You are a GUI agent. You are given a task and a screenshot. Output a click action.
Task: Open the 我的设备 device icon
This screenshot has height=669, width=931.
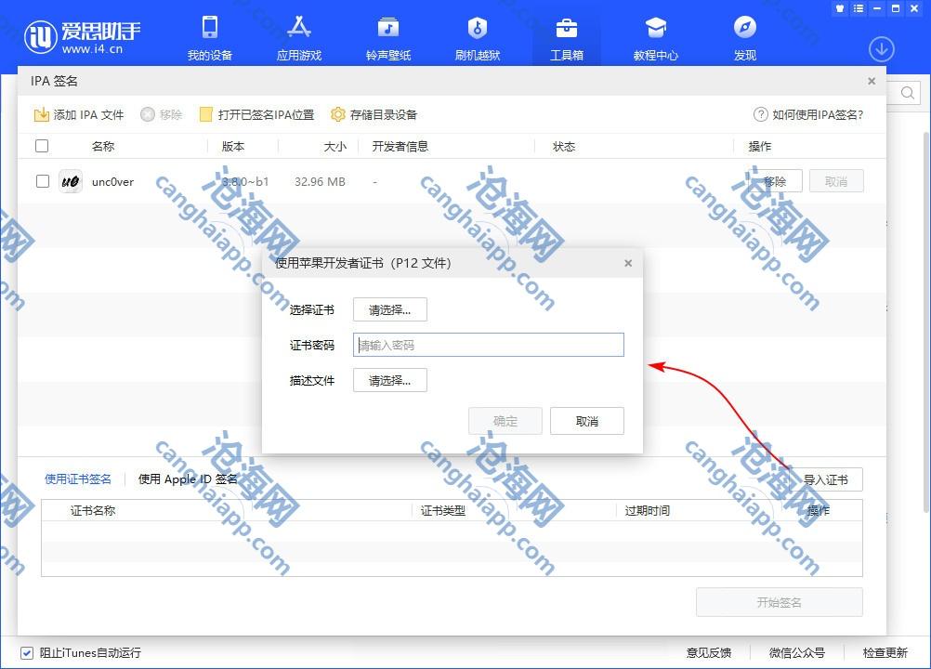click(210, 28)
